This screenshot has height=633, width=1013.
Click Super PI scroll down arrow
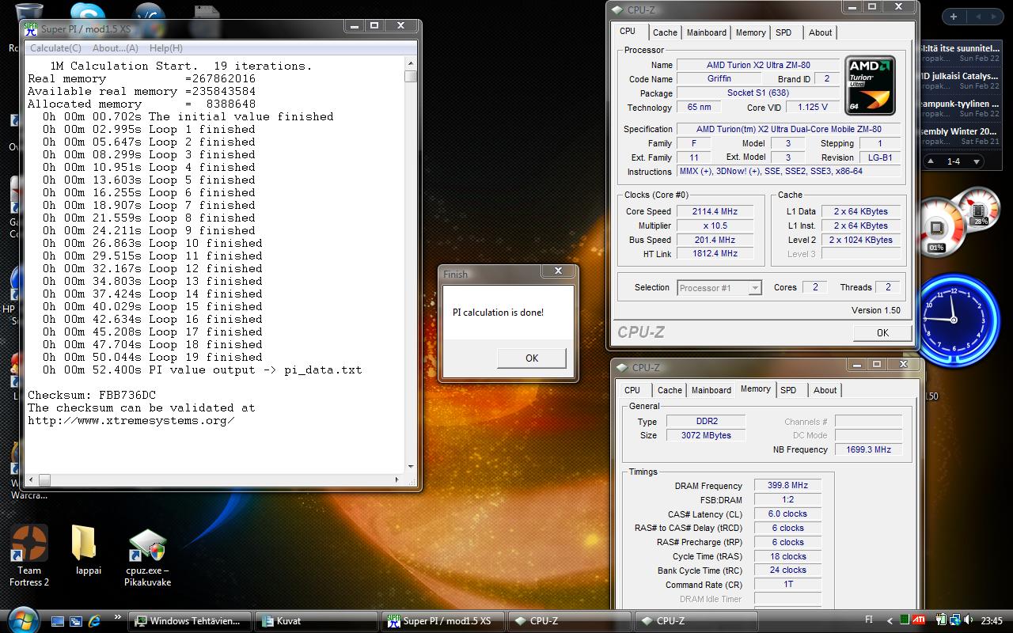(410, 467)
